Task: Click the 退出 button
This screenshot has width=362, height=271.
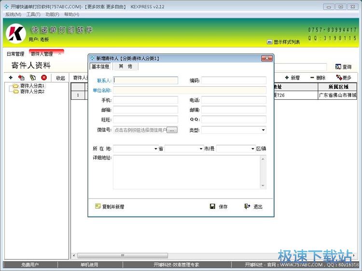Action: (x=253, y=206)
